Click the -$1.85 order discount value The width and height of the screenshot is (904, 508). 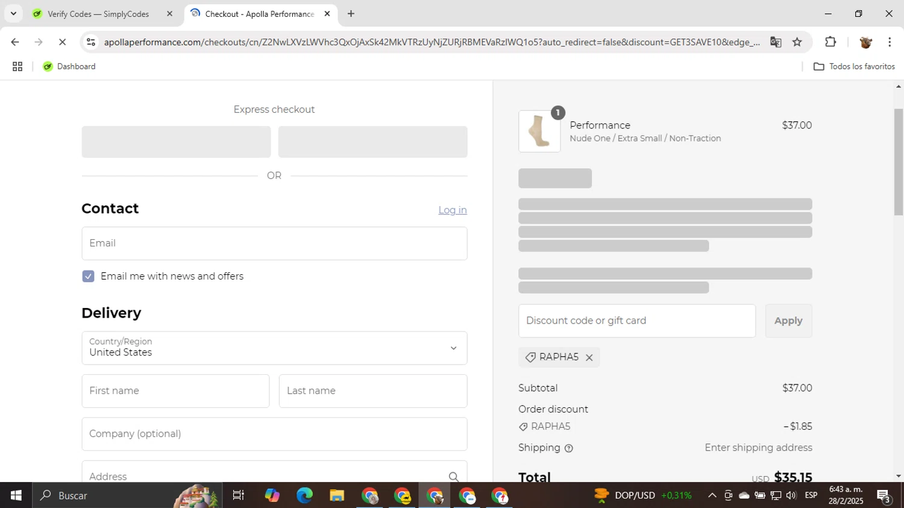tap(798, 427)
